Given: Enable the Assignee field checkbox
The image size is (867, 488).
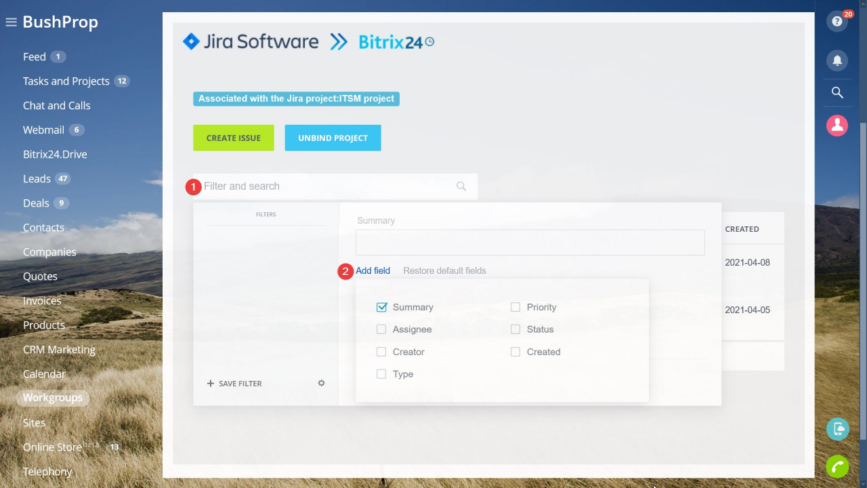Looking at the screenshot, I should click(x=381, y=329).
